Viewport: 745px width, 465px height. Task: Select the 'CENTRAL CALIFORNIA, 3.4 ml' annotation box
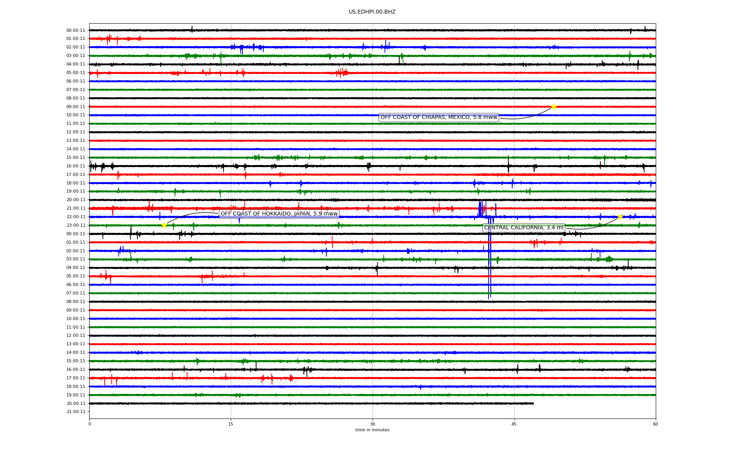[523, 228]
